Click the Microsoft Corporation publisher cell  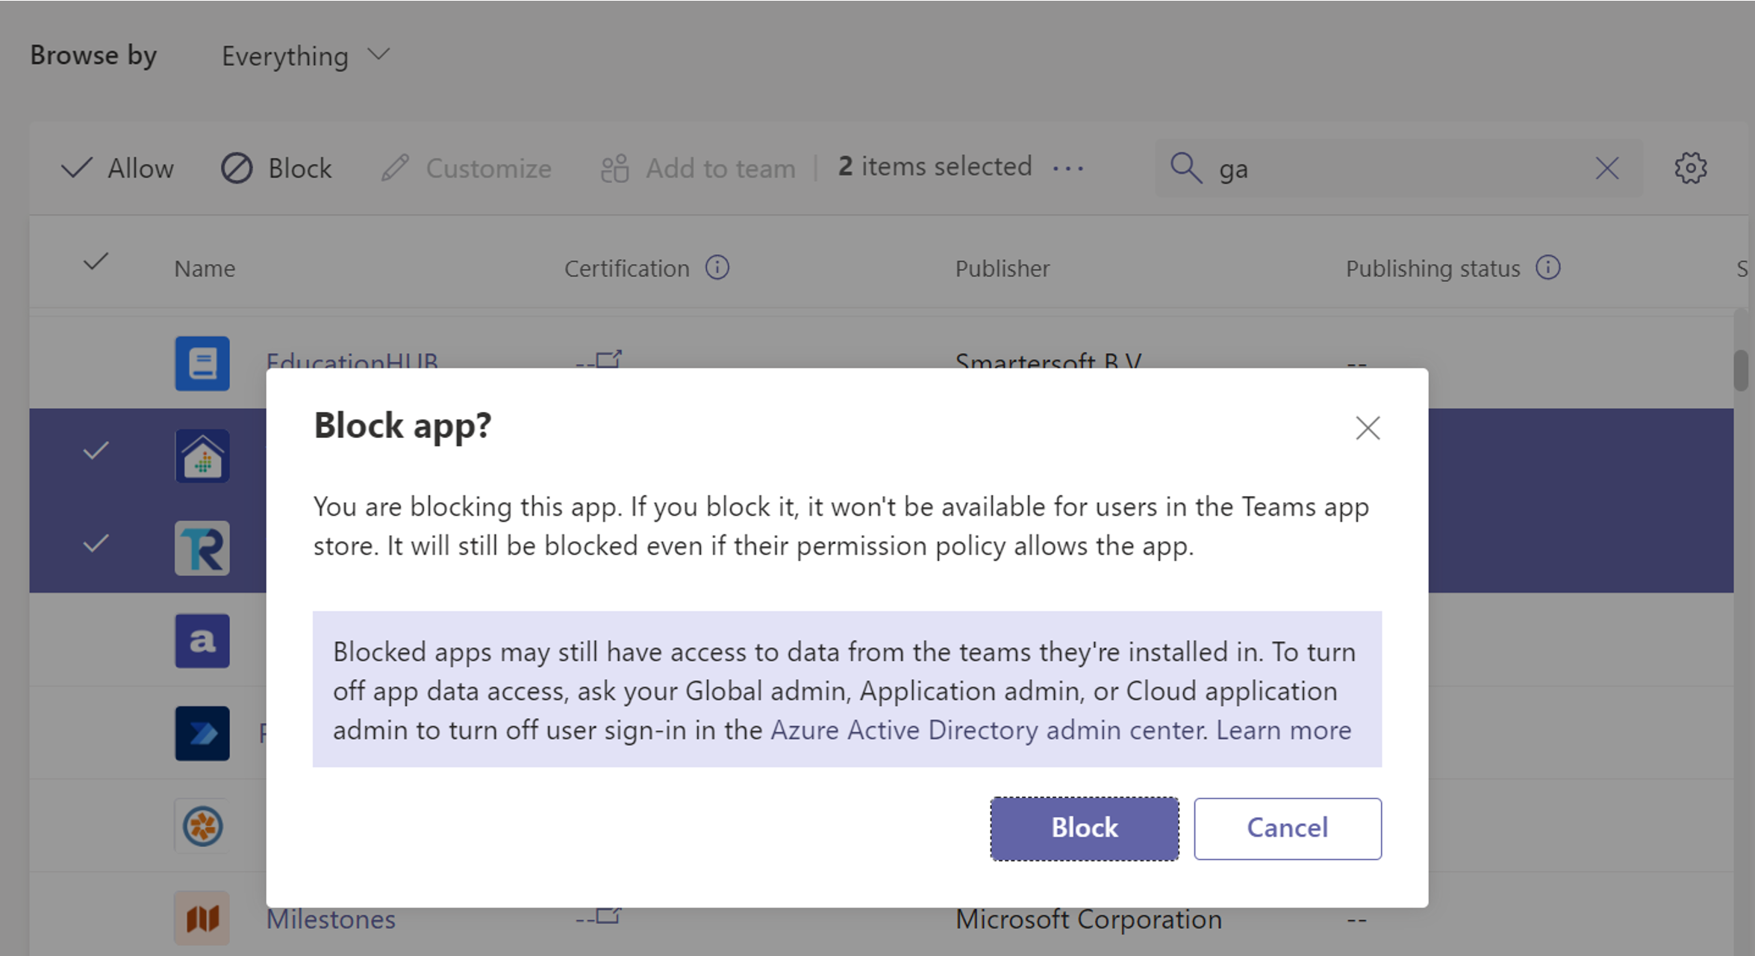tap(1088, 919)
